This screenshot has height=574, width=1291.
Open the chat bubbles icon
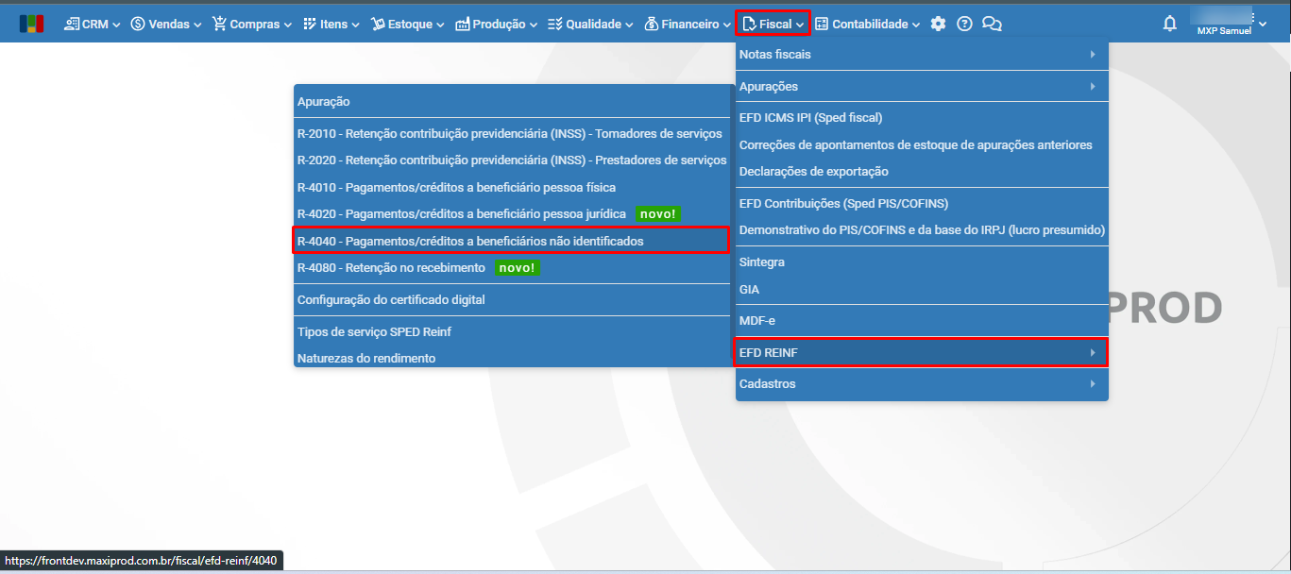(x=992, y=24)
